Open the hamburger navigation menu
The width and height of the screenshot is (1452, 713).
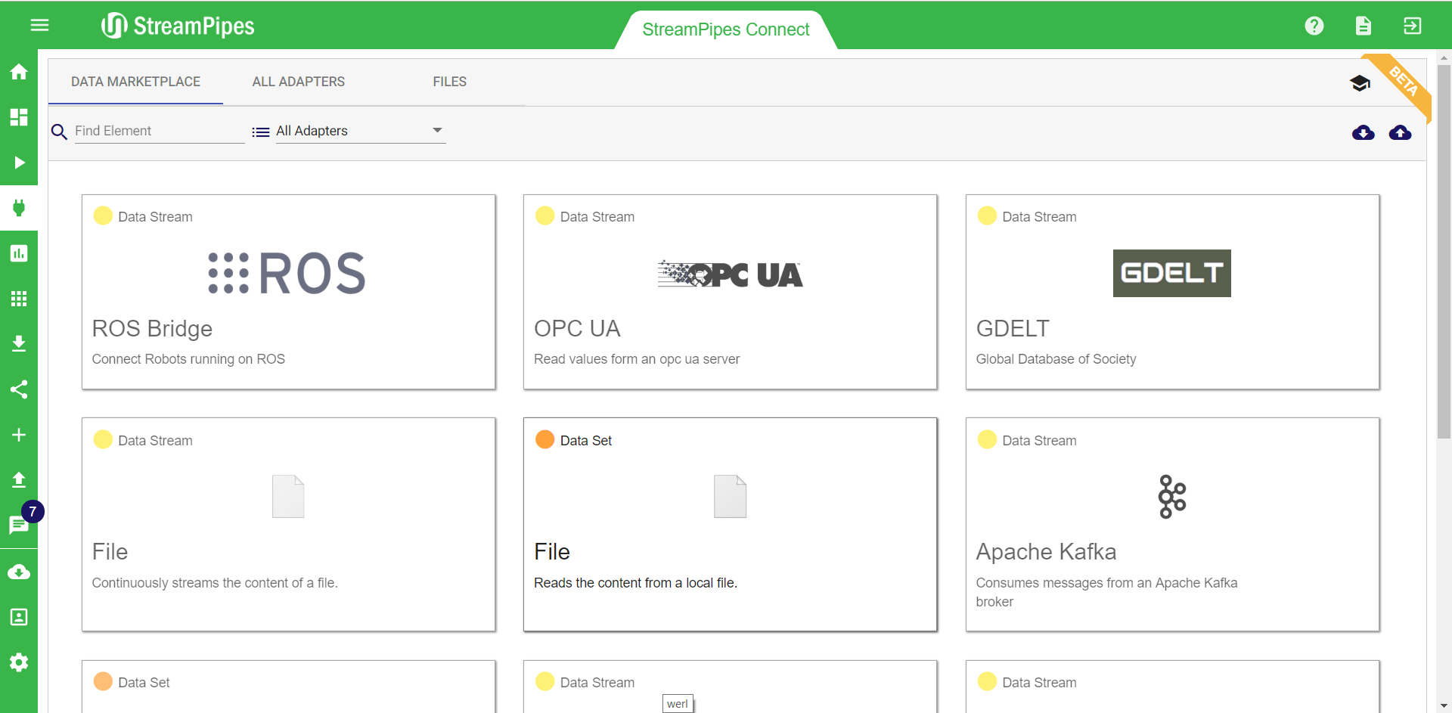[x=39, y=26]
